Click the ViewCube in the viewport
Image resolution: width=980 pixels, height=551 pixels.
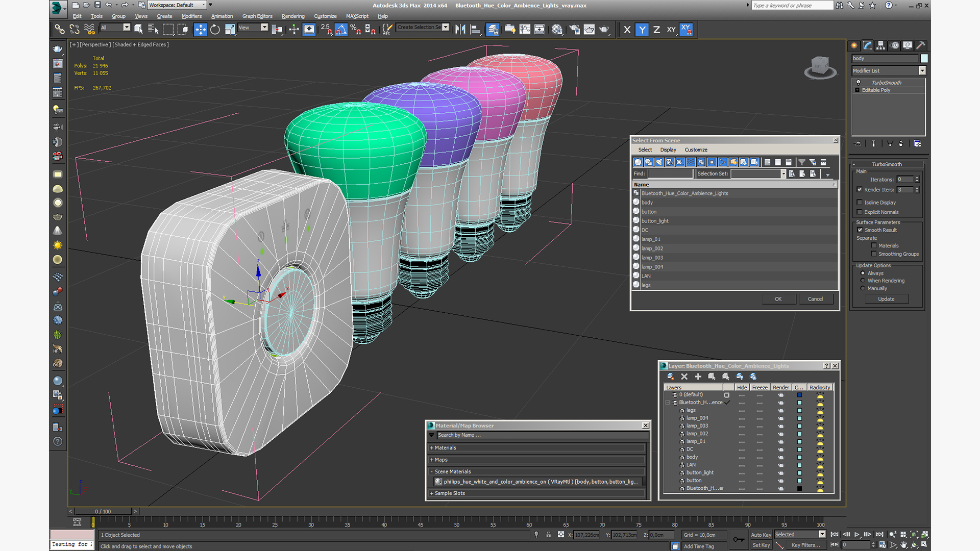click(820, 67)
